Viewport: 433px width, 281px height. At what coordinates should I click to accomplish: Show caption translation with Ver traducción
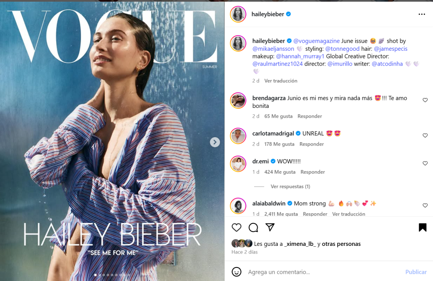tap(281, 81)
